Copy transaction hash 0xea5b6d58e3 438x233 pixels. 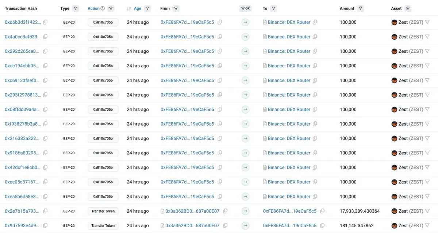click(45, 197)
